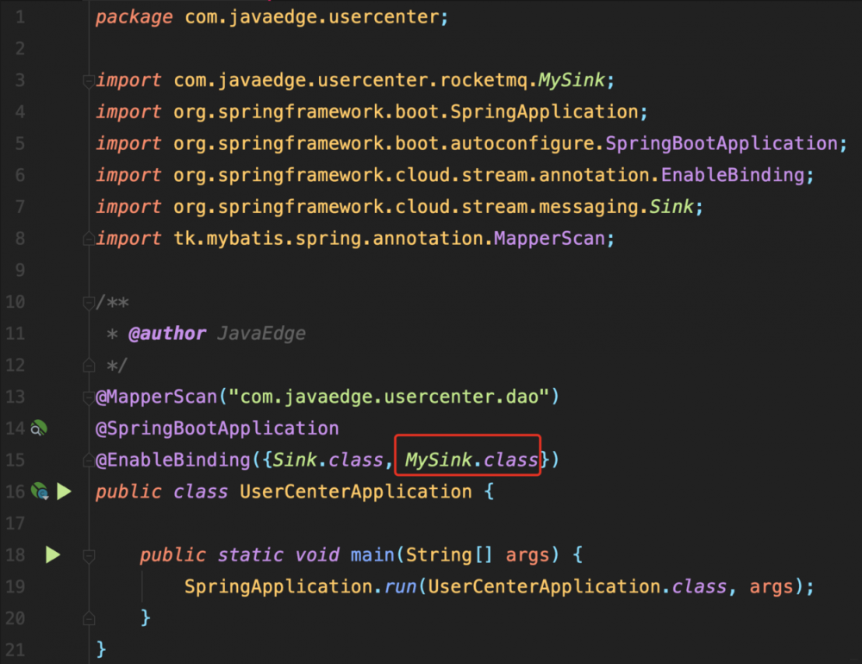This screenshot has height=664, width=862.
Task: Click the String[] type on line 18
Action: tap(449, 555)
